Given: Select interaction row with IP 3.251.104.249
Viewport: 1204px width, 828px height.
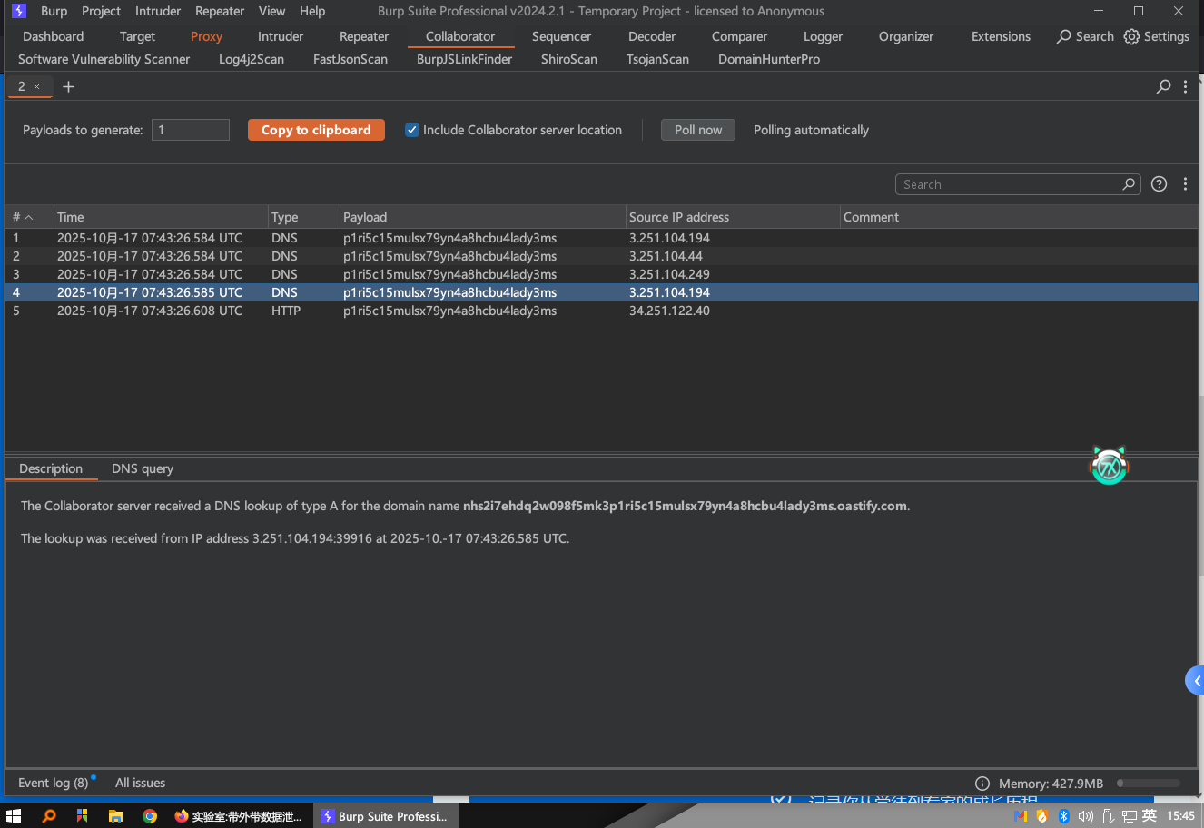Looking at the screenshot, I should (x=601, y=274).
